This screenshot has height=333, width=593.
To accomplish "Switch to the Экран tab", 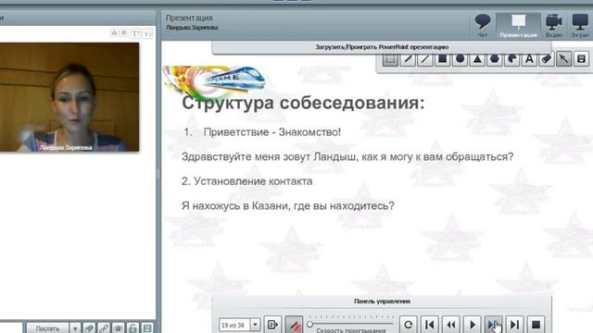I will tap(580, 25).
